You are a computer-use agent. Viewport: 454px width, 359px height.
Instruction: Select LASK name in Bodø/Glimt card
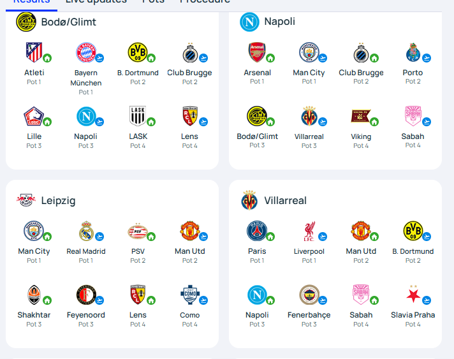[x=138, y=136]
